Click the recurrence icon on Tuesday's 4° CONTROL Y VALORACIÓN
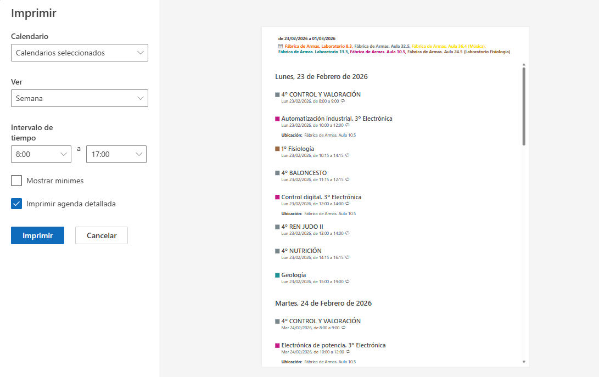This screenshot has width=599, height=377. pos(343,327)
